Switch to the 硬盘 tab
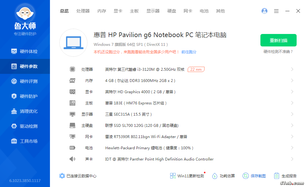This screenshot has height=187, width=306. 172,11
